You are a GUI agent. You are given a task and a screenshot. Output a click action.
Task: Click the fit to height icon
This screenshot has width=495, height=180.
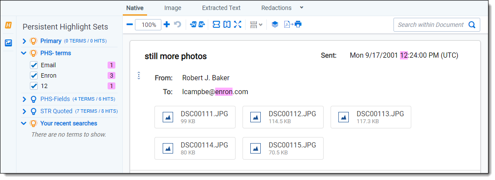(x=227, y=25)
